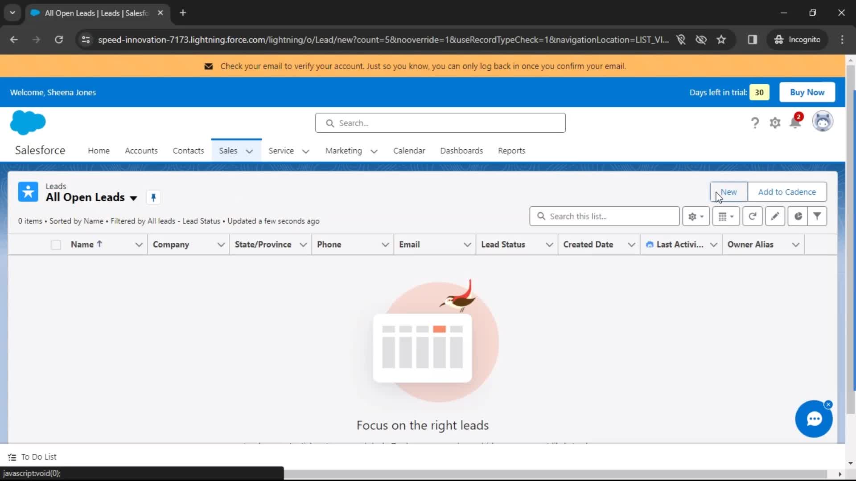Open the tab search dropdown arrow
This screenshot has height=481, width=856.
[x=12, y=13]
